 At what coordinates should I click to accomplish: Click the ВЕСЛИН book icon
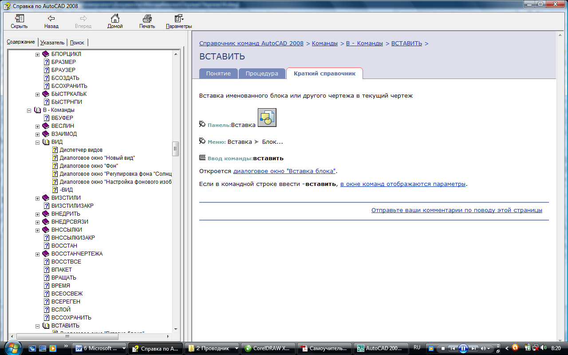tap(46, 126)
